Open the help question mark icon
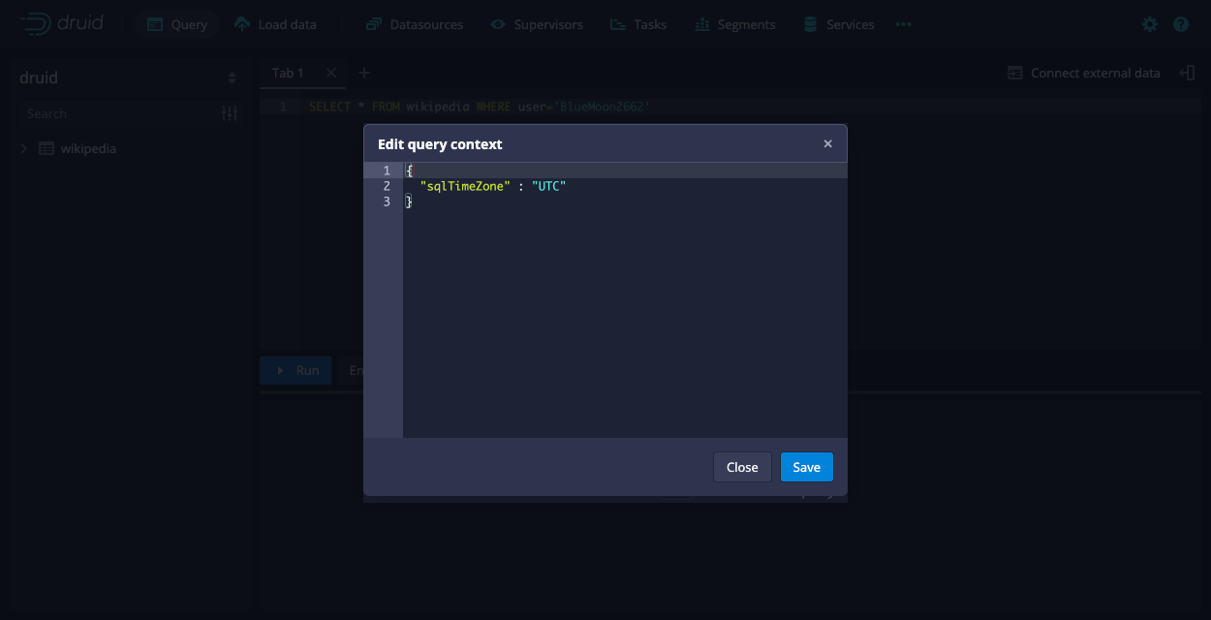Screen dimensions: 1211x620 pos(1181,24)
